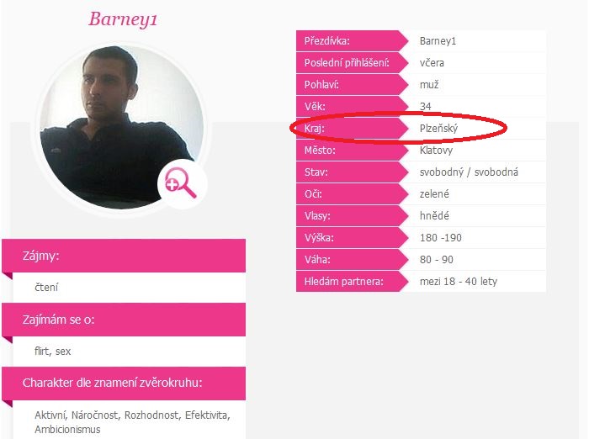Click the Poslední přihlášení label
Image resolution: width=589 pixels, height=439 pixels.
[347, 63]
